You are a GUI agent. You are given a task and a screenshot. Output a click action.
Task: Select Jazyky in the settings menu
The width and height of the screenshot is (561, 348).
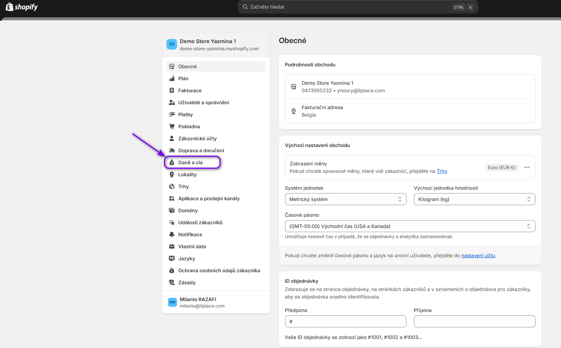click(x=186, y=258)
